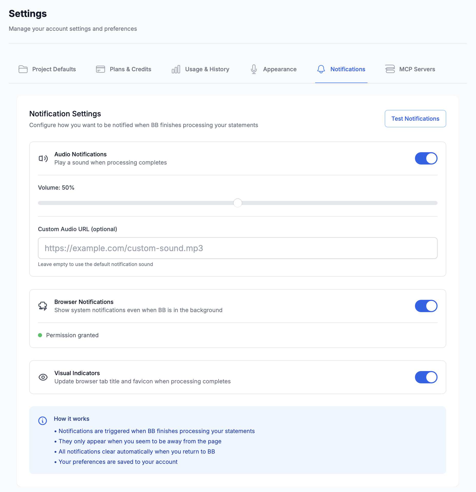This screenshot has width=476, height=492.
Task: Turn off the Browser Notifications switch
Action: point(426,306)
